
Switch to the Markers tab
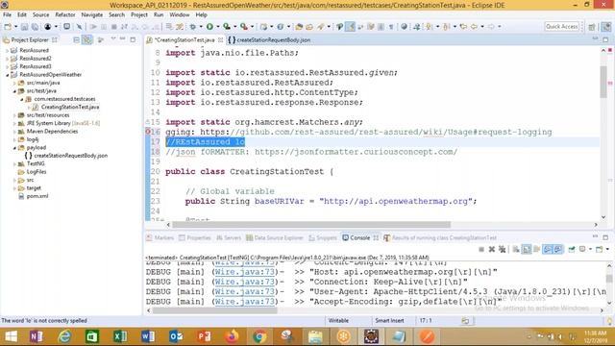pos(160,237)
